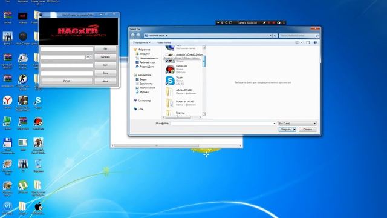Click the file list horizontal scrollbar

(x=178, y=117)
